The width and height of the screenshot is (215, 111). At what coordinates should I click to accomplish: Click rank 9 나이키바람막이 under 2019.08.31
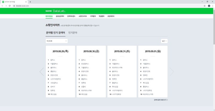pyautogui.click(x=117, y=90)
